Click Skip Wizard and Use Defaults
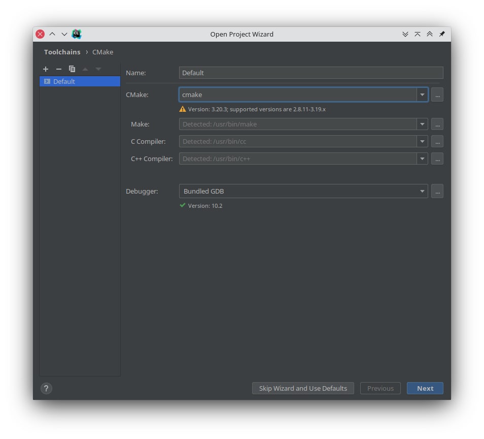 303,388
